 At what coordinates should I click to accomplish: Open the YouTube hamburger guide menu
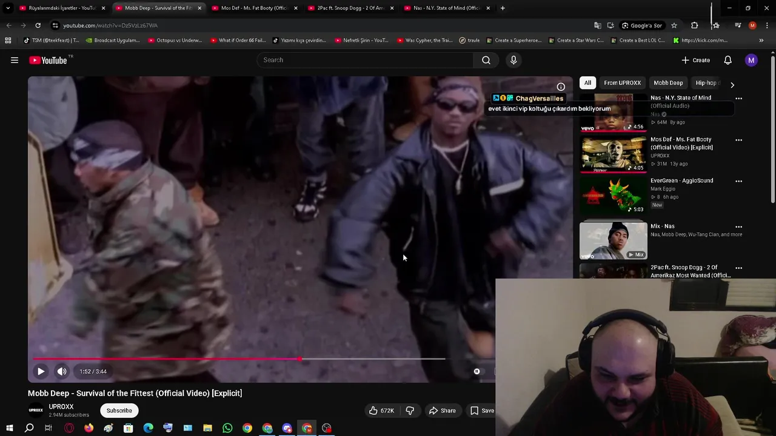[15, 60]
